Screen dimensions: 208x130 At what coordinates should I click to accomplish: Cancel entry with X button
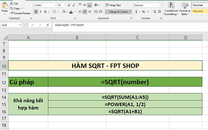pyautogui.click(x=32, y=25)
